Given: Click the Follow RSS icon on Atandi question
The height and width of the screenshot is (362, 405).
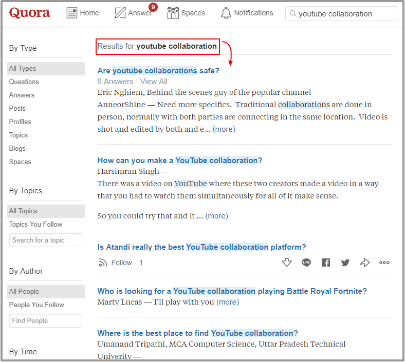Looking at the screenshot, I should coord(103,263).
